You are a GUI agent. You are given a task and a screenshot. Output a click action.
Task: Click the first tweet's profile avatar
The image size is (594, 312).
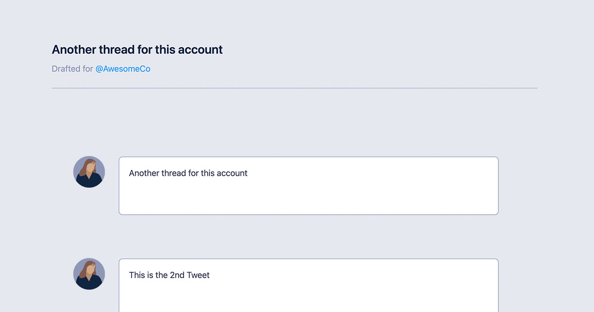89,172
